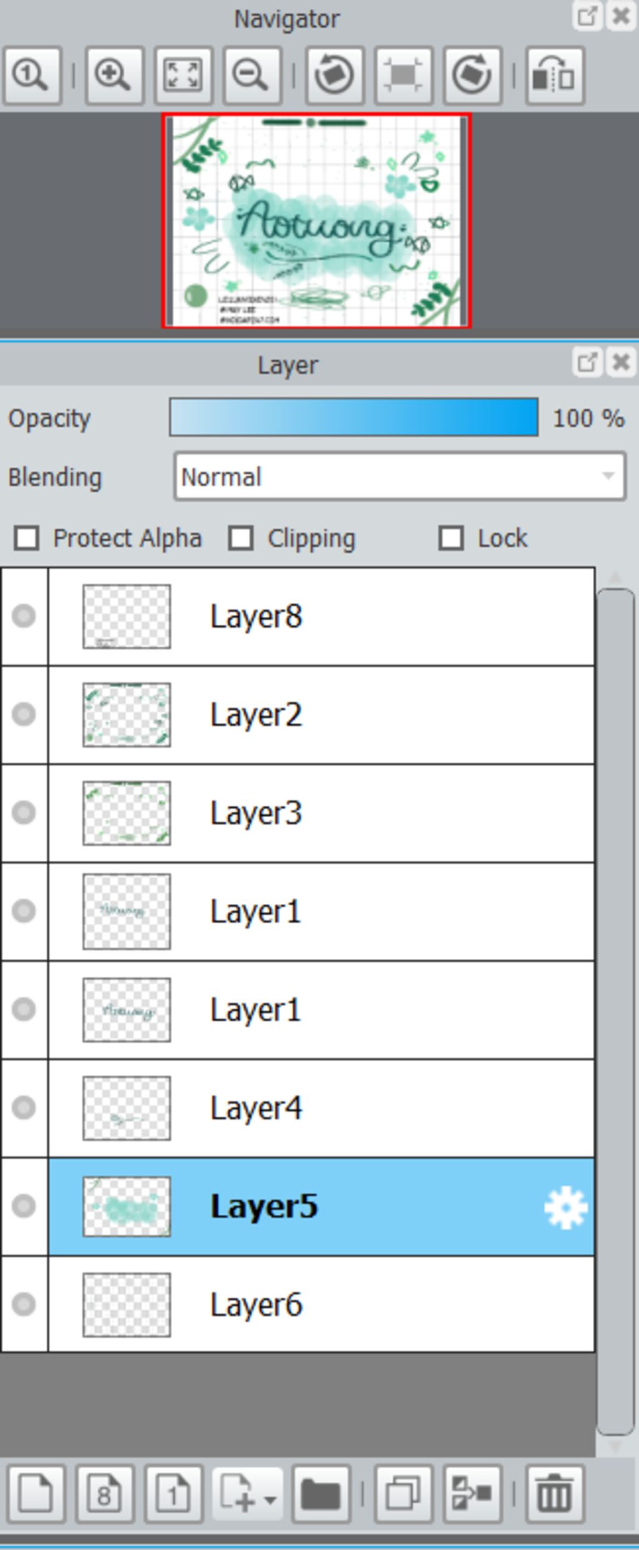Flip the canvas view horizontally
This screenshot has height=1550, width=639.
click(x=555, y=76)
